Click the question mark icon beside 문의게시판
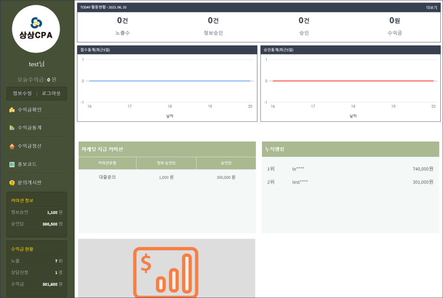 pyautogui.click(x=12, y=183)
